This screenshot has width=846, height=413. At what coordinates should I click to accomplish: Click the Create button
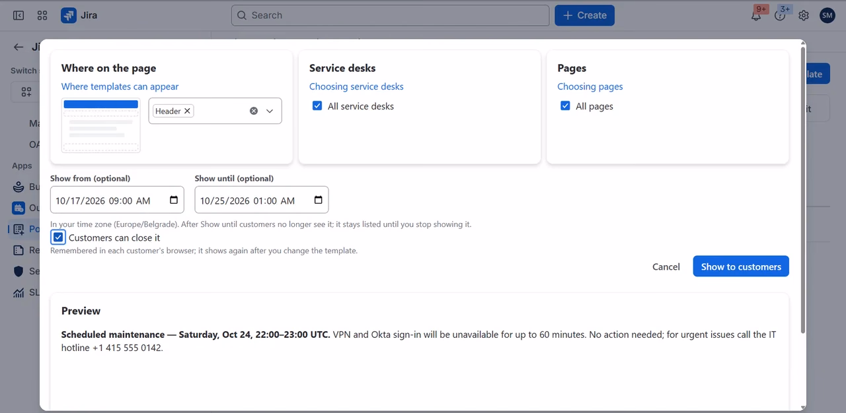coord(584,15)
